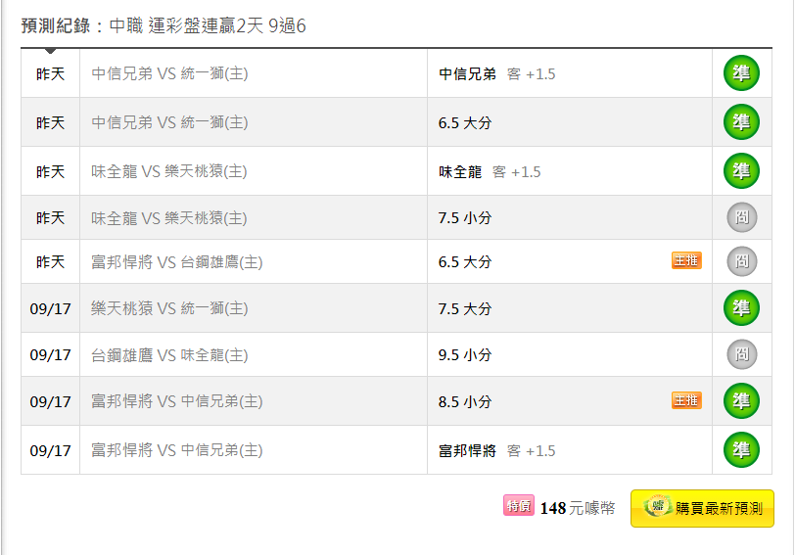795x555 pixels.
Task: Click the 148 元噱幣 price text
Action: coord(578,508)
